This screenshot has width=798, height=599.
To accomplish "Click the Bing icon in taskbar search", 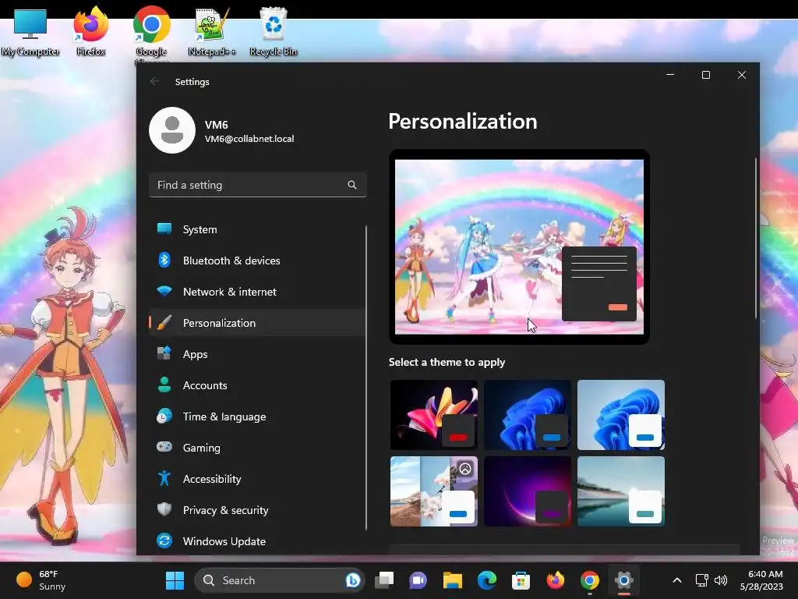I will 353,580.
